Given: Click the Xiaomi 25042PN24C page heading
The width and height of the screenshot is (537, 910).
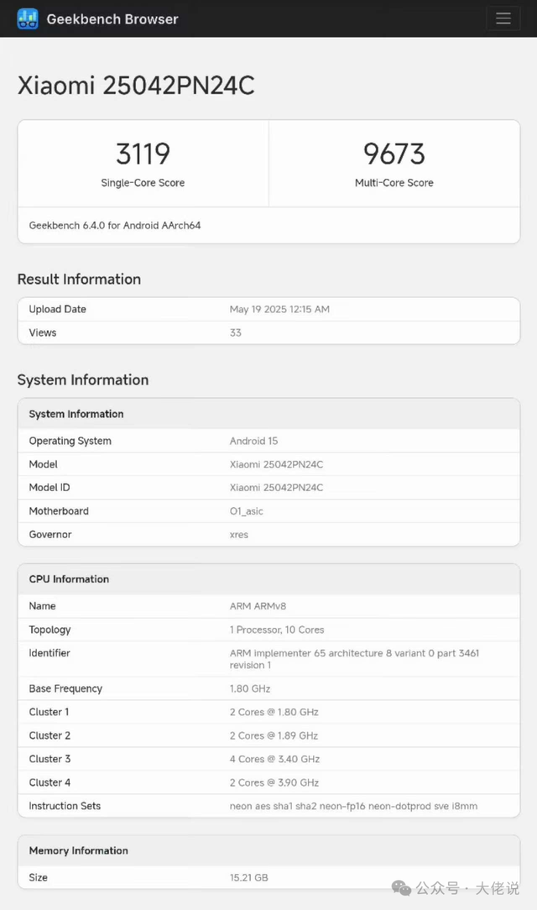Looking at the screenshot, I should (x=136, y=85).
